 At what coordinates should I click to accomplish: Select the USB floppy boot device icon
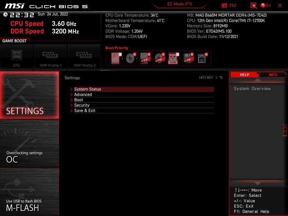click(188, 59)
